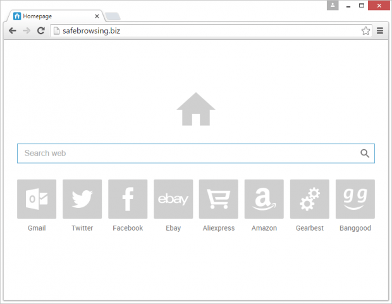Open the Gmail shortcut tile icon
The height and width of the screenshot is (304, 392).
[x=37, y=199]
